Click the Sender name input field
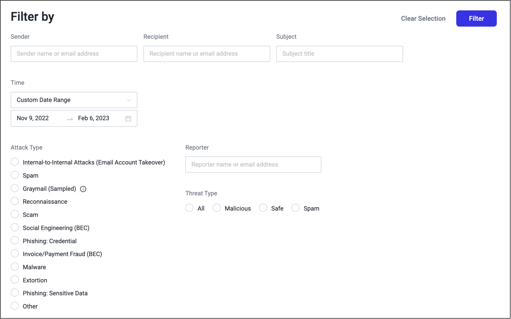 [74, 54]
